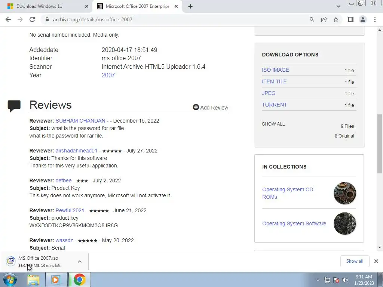Open the tab search dropdown
The width and height of the screenshot is (383, 287).
pos(338,6)
